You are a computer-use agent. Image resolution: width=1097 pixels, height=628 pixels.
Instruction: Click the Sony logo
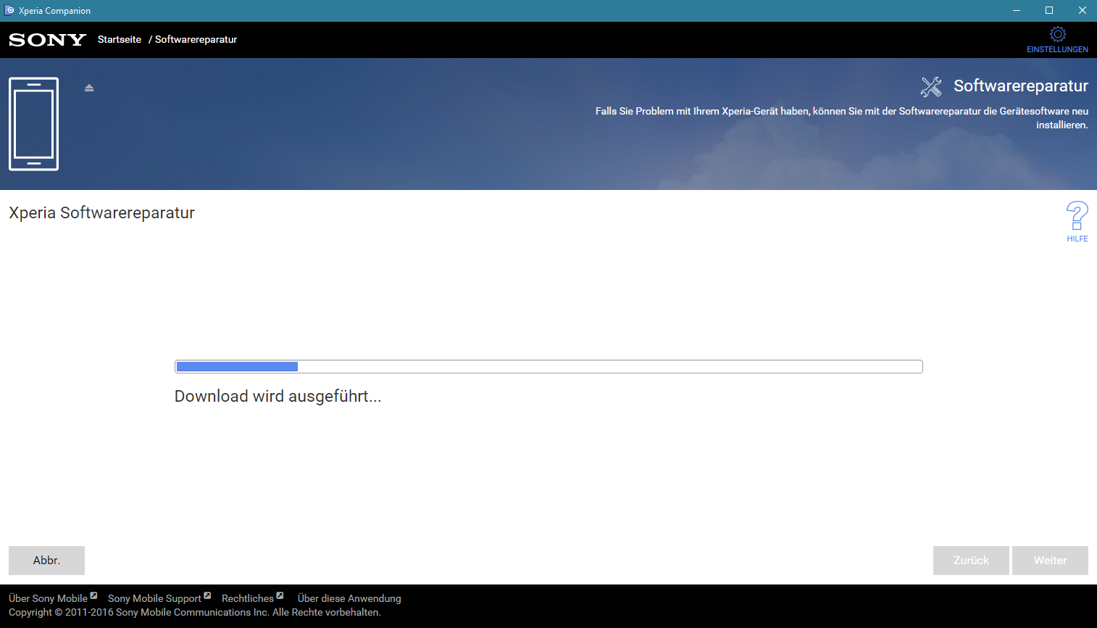tap(48, 40)
